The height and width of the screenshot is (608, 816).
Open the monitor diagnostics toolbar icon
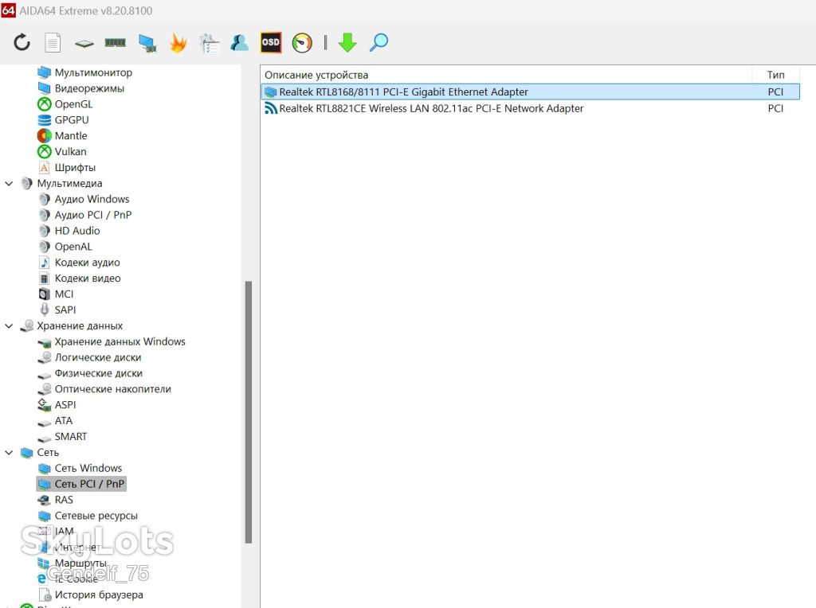pyautogui.click(x=147, y=43)
